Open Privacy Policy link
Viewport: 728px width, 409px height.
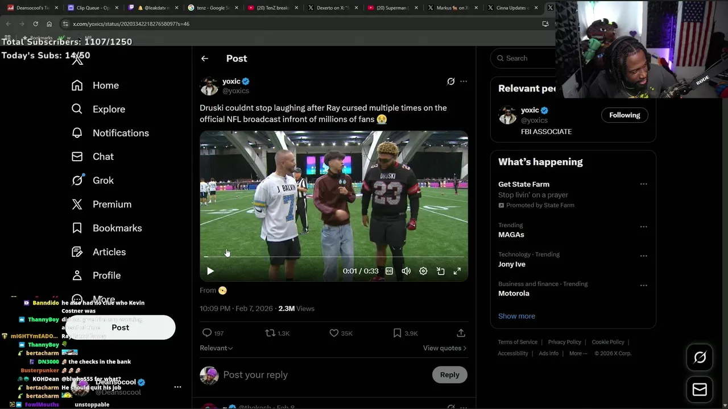(x=564, y=342)
